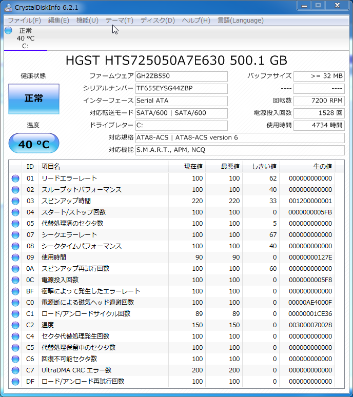The image size is (353, 397).
Task: Click the 生の値 column header
Action: point(307,167)
